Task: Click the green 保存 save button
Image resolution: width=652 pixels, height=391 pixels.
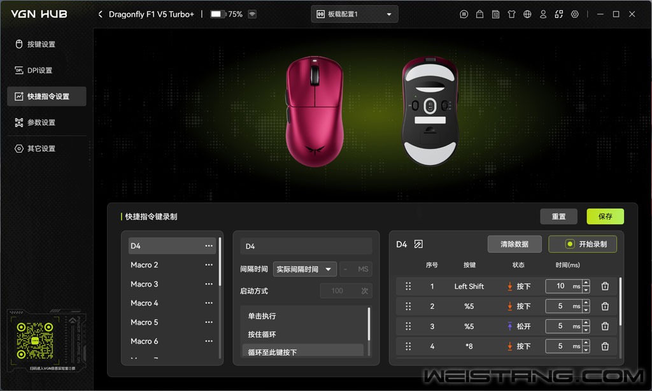Action: click(x=605, y=217)
